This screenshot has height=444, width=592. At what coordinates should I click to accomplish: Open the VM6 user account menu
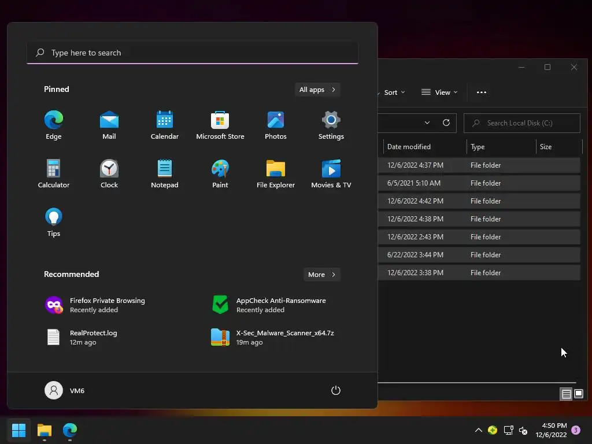(x=65, y=390)
